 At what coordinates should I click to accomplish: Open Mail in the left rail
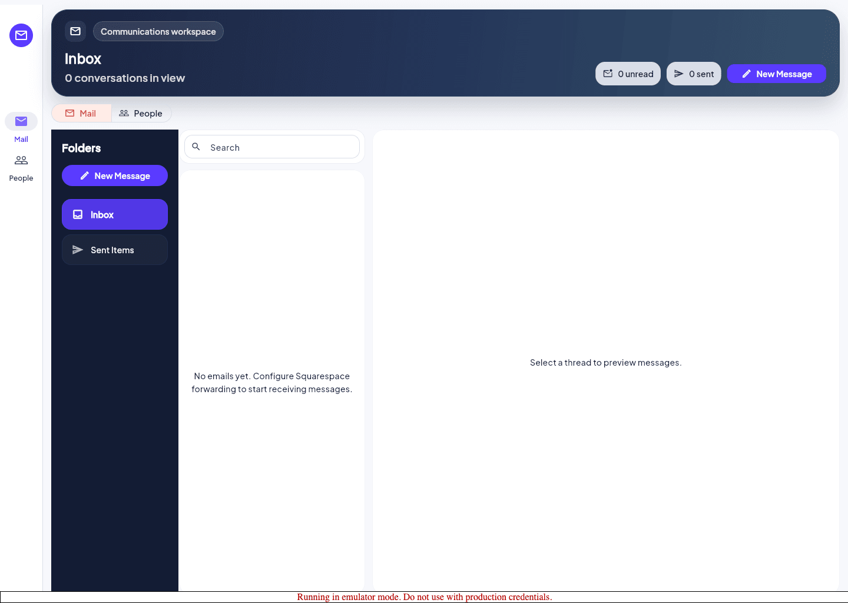21,128
